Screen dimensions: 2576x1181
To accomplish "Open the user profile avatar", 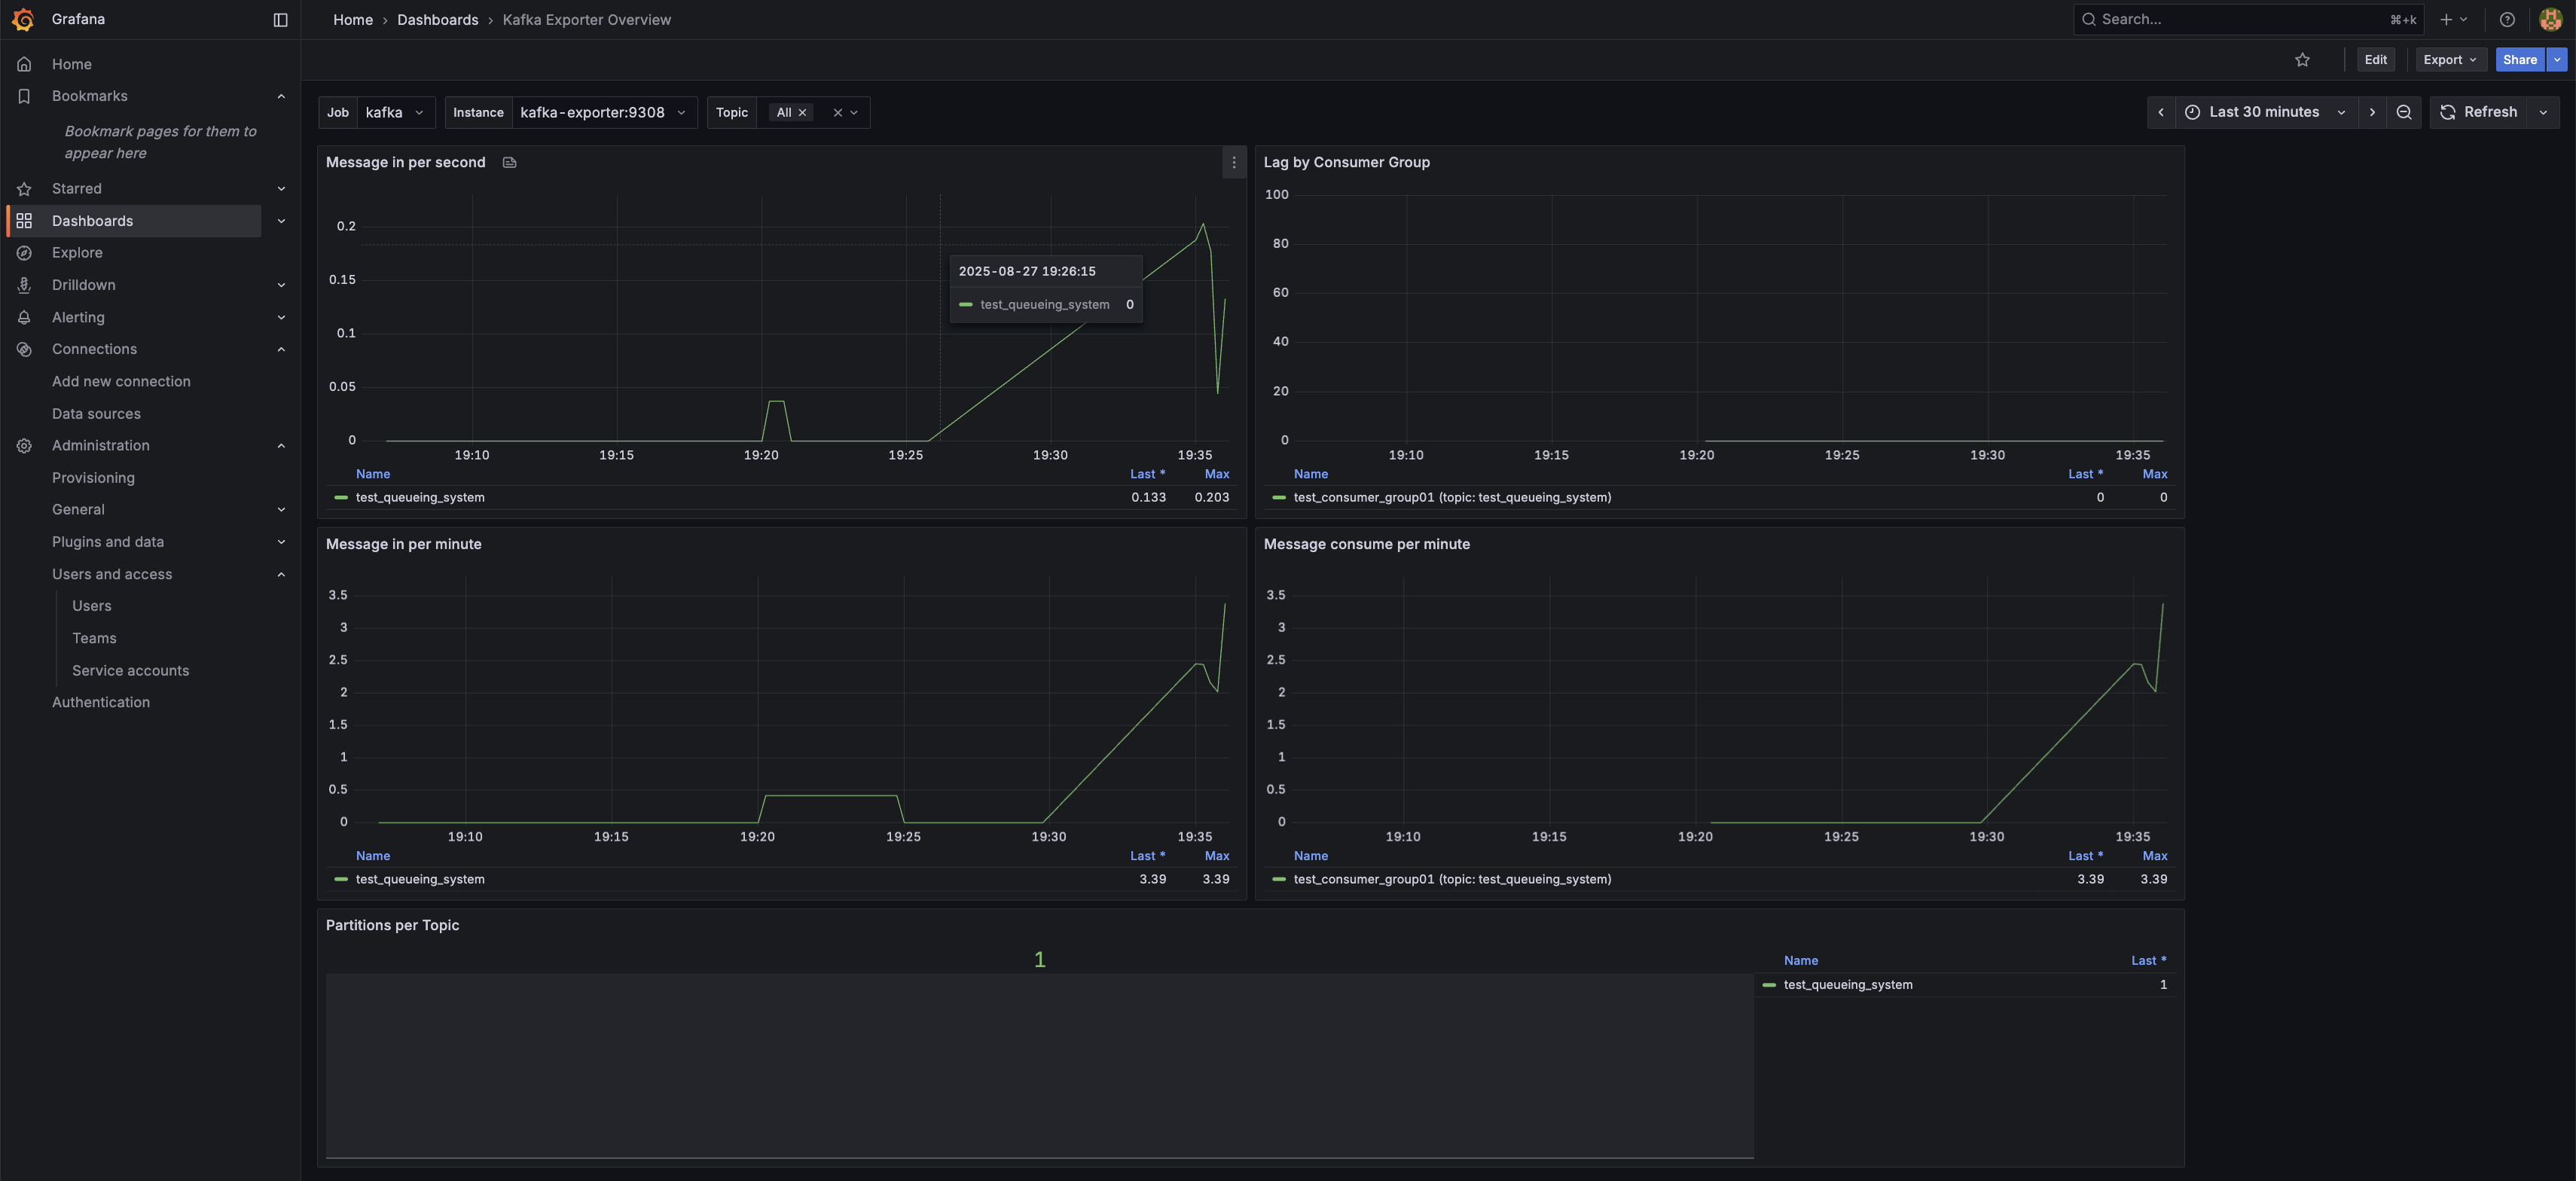I will [x=2550, y=20].
